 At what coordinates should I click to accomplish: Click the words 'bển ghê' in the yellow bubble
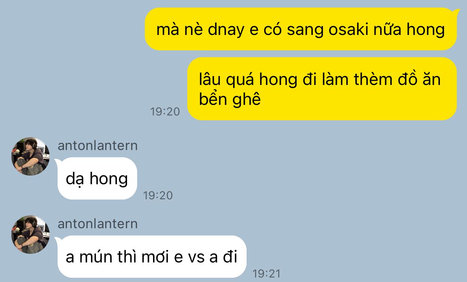tap(230, 100)
